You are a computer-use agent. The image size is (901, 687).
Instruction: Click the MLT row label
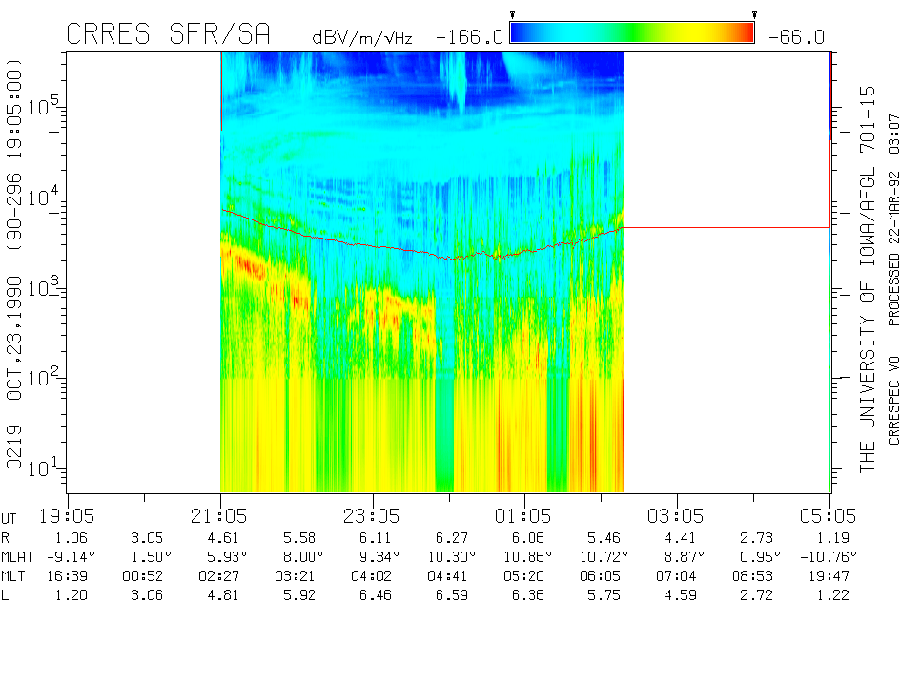pyautogui.click(x=15, y=575)
